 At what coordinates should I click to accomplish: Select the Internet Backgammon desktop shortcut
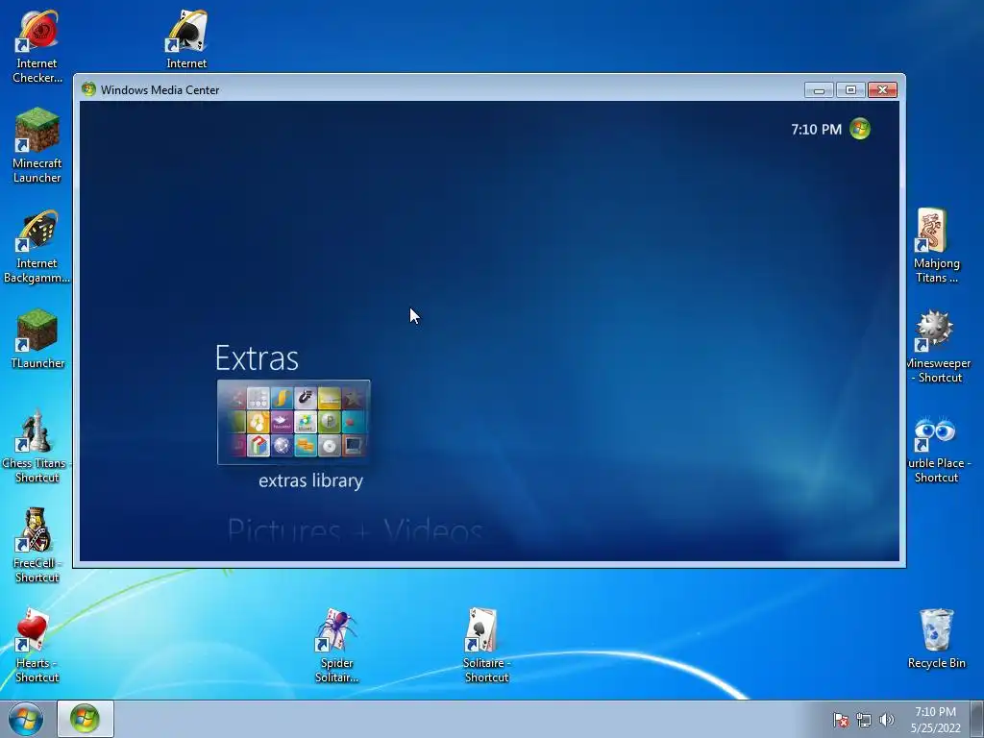[37, 246]
